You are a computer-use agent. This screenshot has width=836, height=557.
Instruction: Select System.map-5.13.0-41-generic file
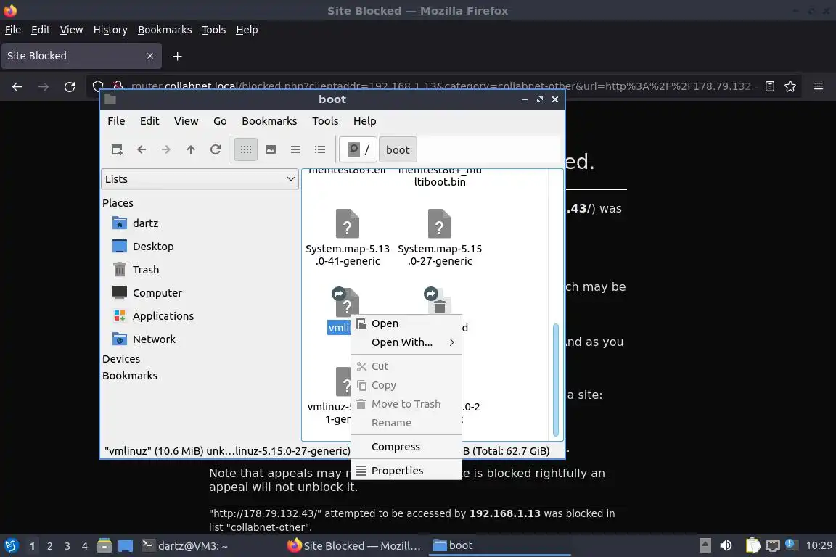[x=348, y=239]
